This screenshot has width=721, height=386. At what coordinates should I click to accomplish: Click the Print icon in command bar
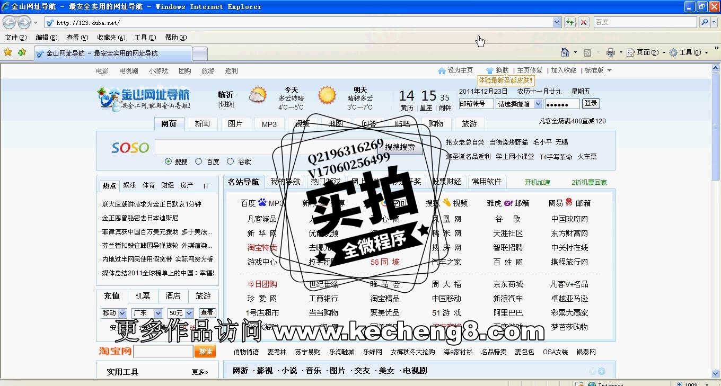(610, 52)
